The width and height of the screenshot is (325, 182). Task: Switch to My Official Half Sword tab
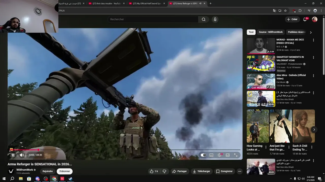tap(147, 4)
